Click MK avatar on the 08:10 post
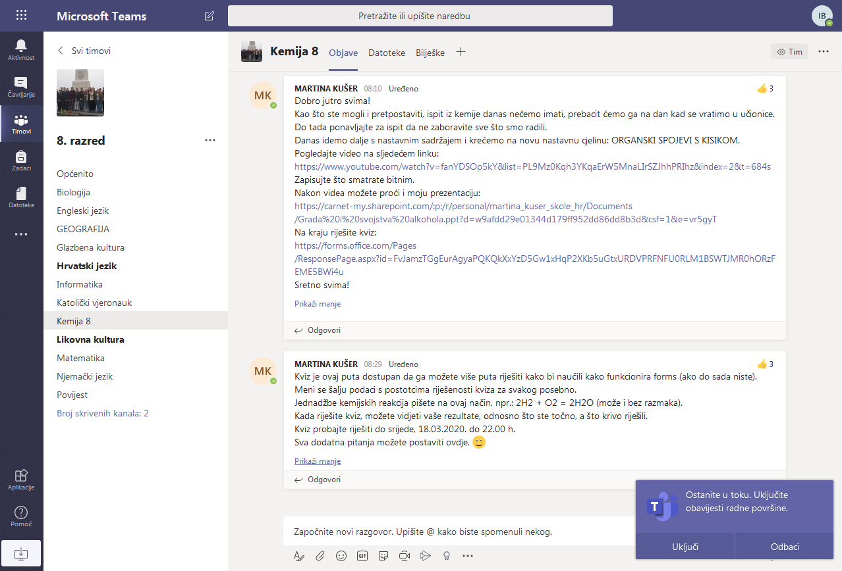Screen dimensions: 842x571 [263, 95]
